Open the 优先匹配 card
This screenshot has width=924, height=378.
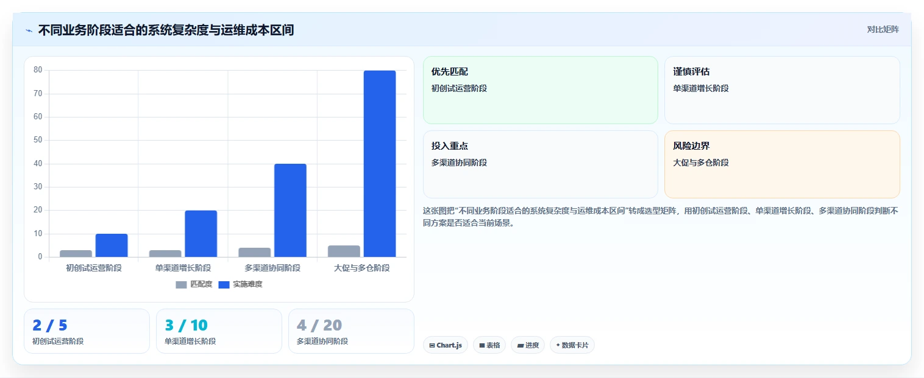click(541, 90)
